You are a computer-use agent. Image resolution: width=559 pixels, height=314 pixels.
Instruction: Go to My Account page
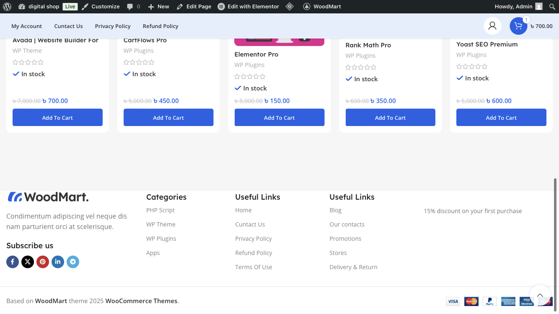point(27,26)
